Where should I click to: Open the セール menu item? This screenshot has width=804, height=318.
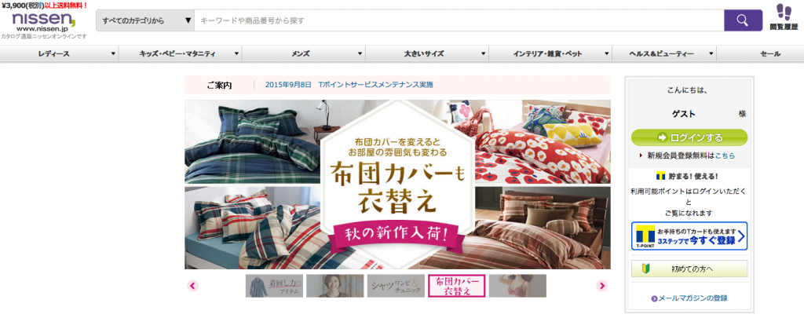760,53
